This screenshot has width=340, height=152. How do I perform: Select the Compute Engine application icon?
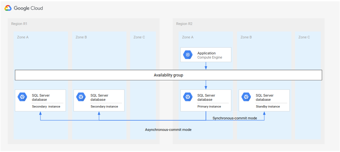click(x=188, y=55)
